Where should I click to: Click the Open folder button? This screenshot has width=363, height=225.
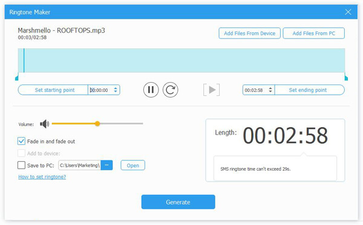coord(133,165)
